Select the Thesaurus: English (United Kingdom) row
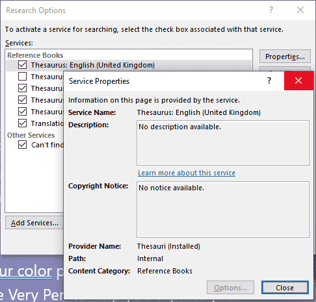The height and width of the screenshot is (302, 316). point(129,65)
